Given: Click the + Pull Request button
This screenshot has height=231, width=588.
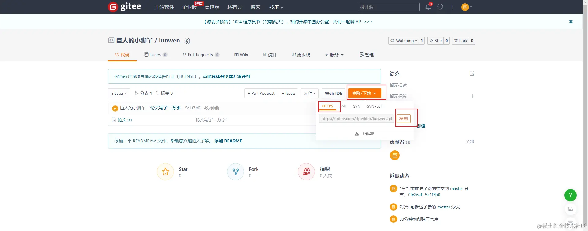Looking at the screenshot, I should pyautogui.click(x=261, y=93).
